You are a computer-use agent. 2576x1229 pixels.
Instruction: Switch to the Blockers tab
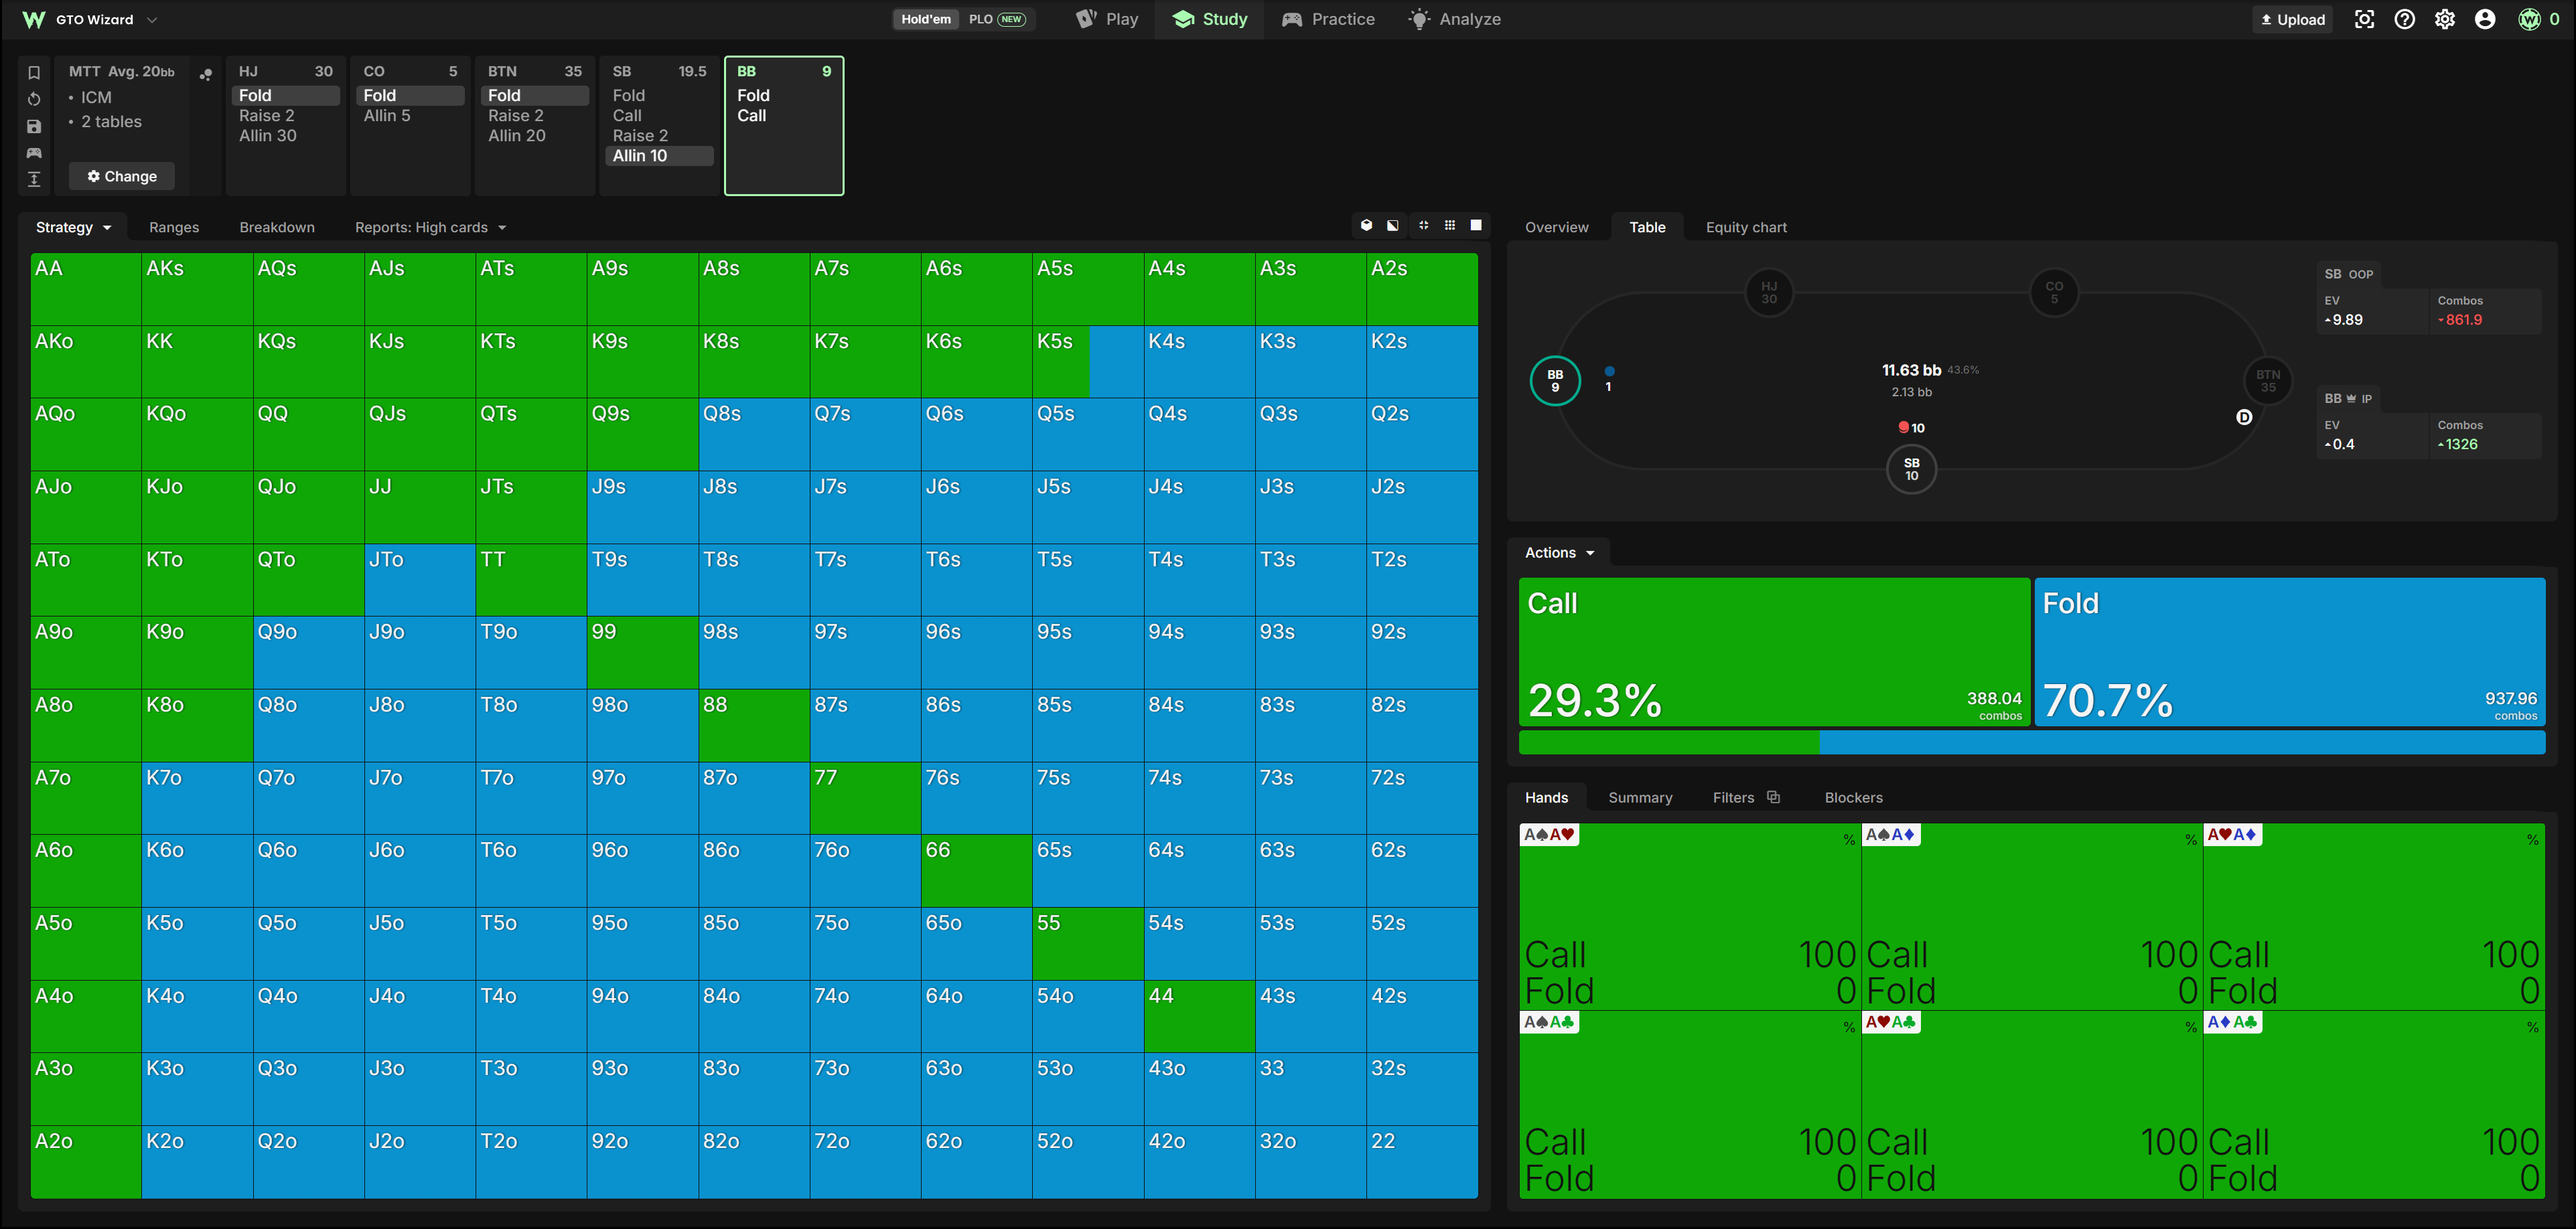coord(1853,797)
